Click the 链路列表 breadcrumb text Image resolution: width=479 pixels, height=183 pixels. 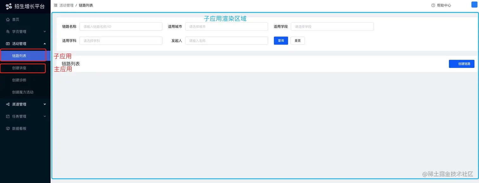click(x=86, y=5)
